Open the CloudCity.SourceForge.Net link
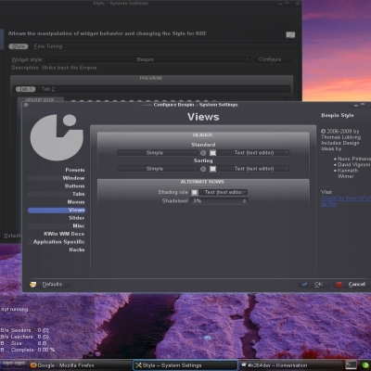Image resolution: width=371 pixels, height=371 pixels. (x=345, y=201)
